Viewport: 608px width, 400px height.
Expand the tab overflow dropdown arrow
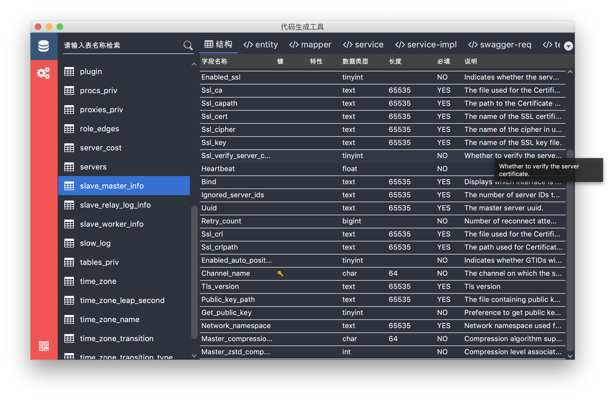[568, 46]
